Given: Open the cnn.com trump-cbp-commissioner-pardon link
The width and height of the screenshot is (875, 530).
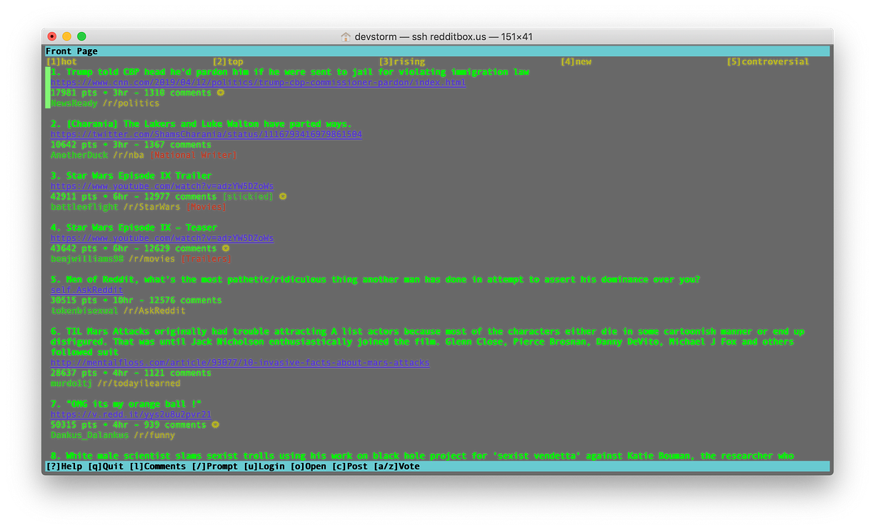Looking at the screenshot, I should [258, 83].
